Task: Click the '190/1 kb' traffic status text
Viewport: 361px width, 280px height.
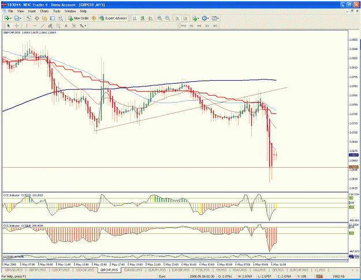Action: [x=338, y=277]
